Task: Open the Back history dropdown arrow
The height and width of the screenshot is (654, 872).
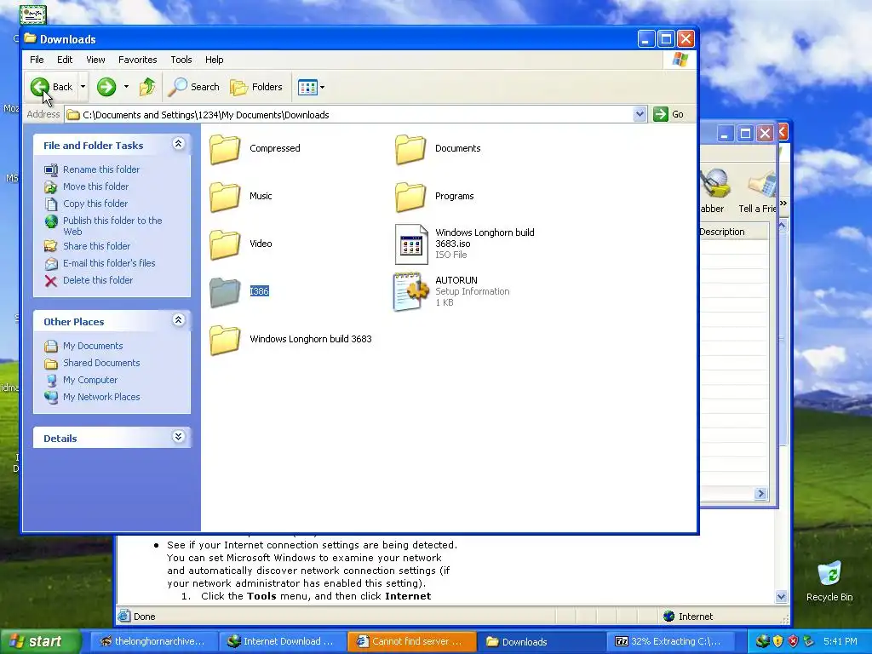Action: point(83,87)
